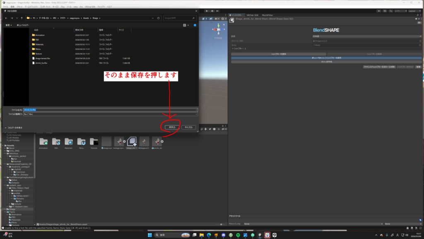Click the Unity Play button
The height and width of the screenshot is (239, 424).
pos(207,11)
